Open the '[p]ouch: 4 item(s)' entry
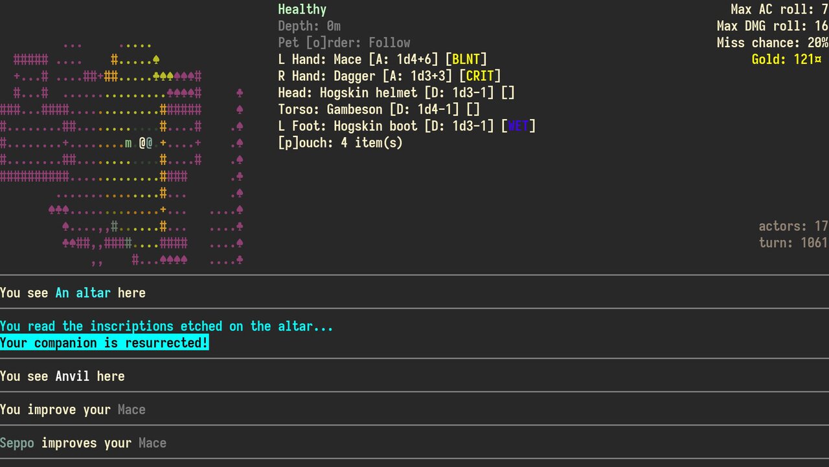Screen dimensions: 829x467 [x=341, y=143]
